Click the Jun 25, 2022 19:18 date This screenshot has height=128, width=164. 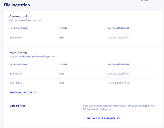point(118,74)
